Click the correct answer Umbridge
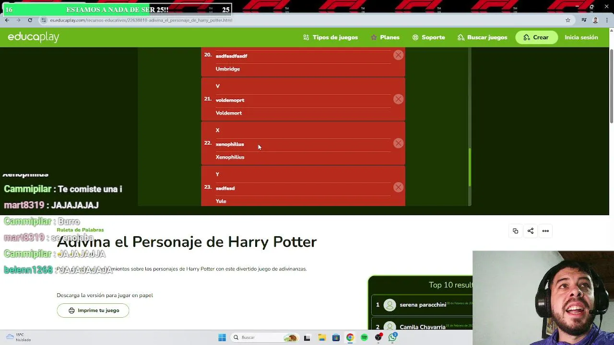The height and width of the screenshot is (345, 614). click(228, 69)
